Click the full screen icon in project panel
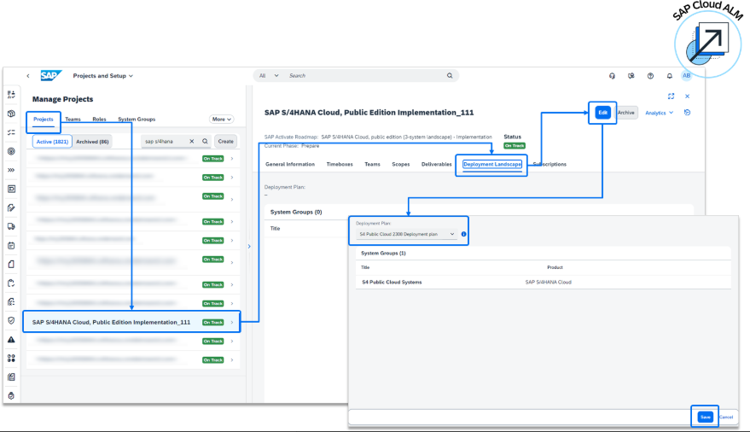Screen dimensions: 750x432 [x=671, y=96]
